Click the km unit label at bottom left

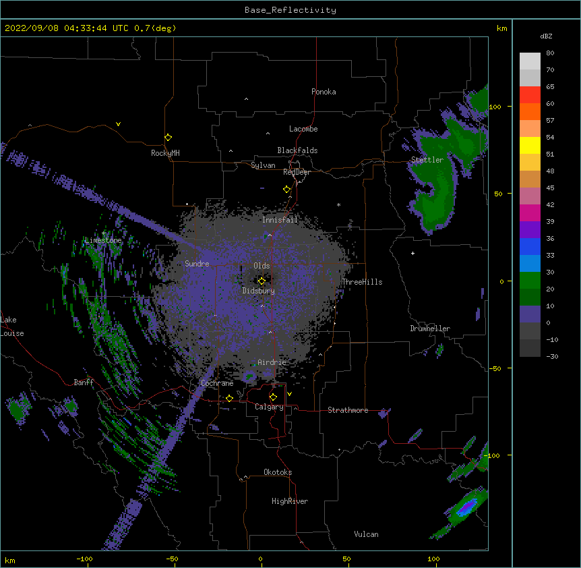[x=10, y=560]
